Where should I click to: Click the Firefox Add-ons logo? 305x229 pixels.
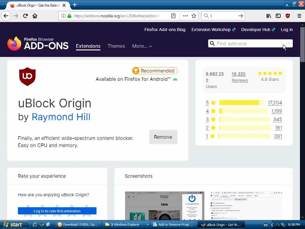pyautogui.click(x=38, y=44)
